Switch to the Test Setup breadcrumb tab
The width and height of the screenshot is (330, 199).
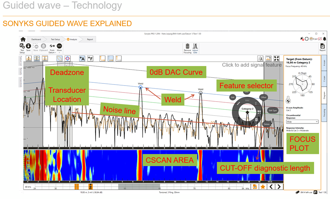[x=56, y=39]
